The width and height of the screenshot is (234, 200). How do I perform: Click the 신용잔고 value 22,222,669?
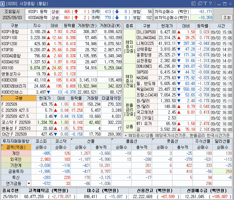143,196
